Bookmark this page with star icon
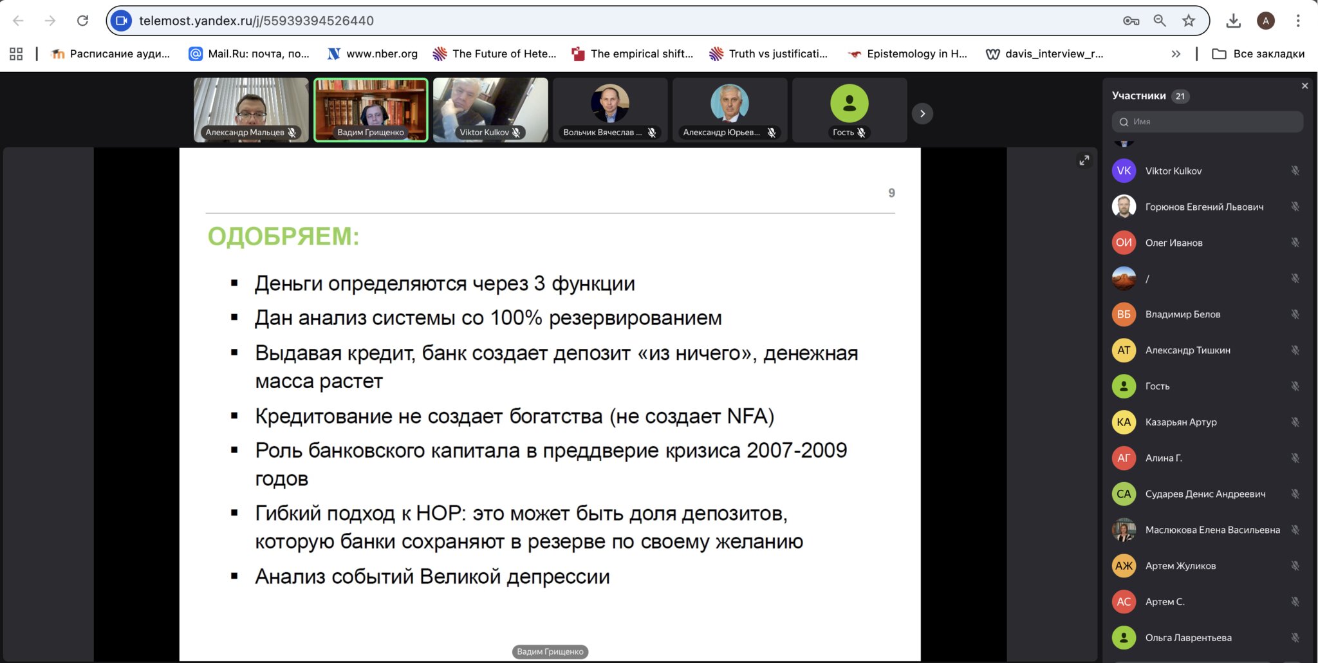The image size is (1318, 663). click(x=1189, y=21)
